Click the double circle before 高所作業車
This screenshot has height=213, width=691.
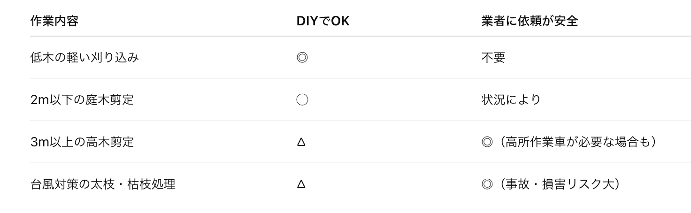487,142
